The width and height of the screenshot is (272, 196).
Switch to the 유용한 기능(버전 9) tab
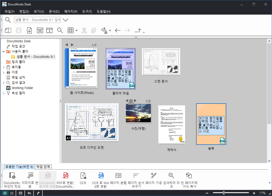(x=20, y=167)
